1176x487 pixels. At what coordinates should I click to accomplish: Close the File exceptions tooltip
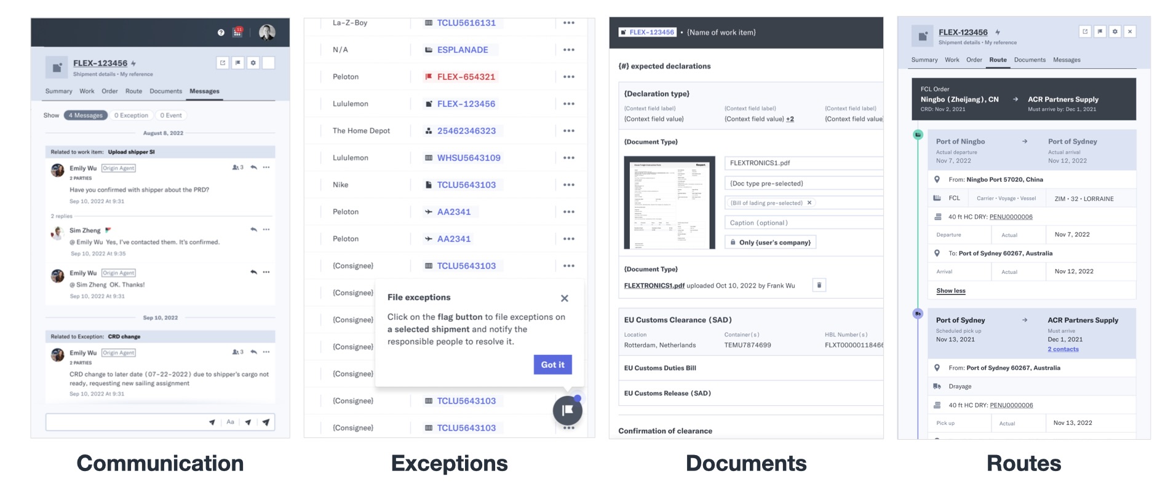pos(565,298)
